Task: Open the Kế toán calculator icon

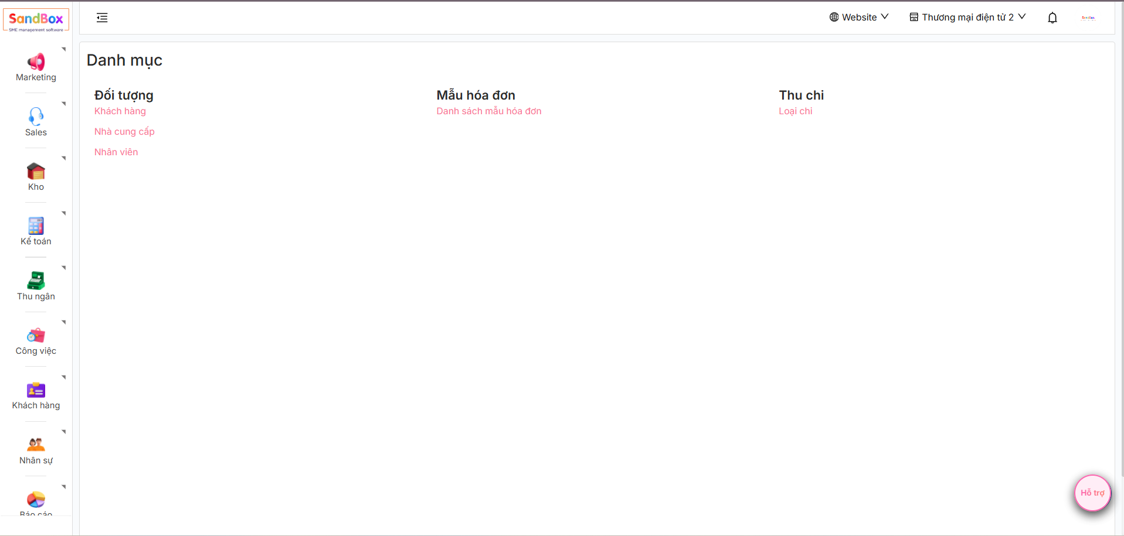Action: [x=36, y=226]
